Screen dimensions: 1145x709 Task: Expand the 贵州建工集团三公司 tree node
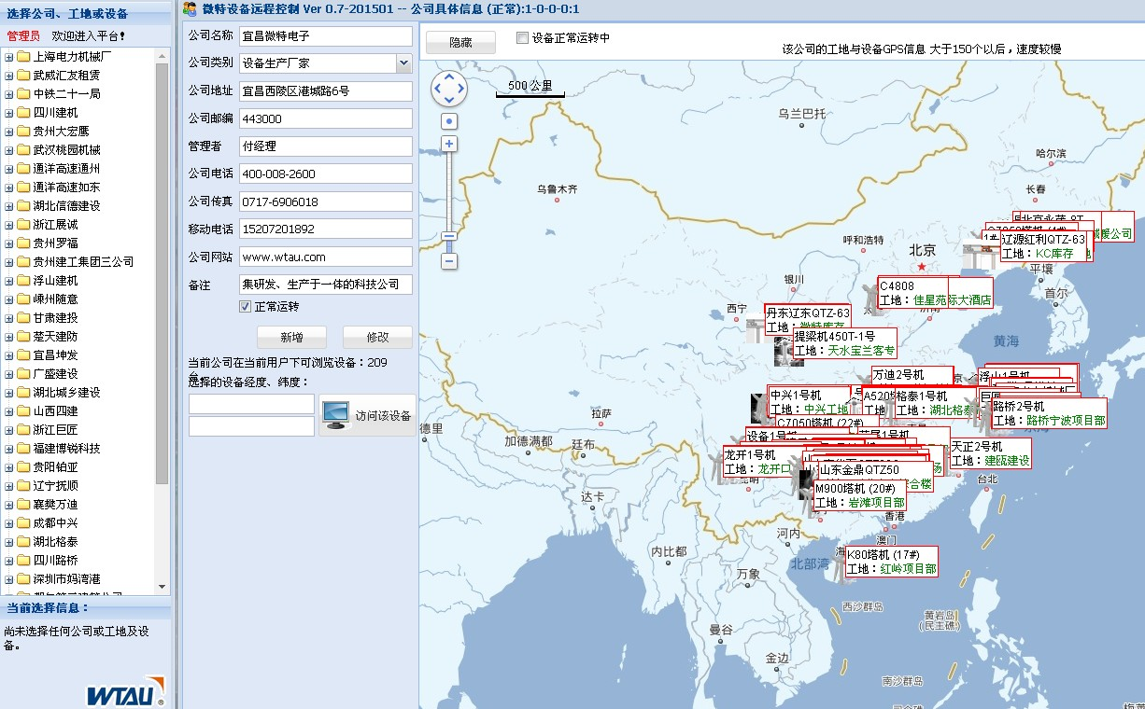click(x=9, y=262)
